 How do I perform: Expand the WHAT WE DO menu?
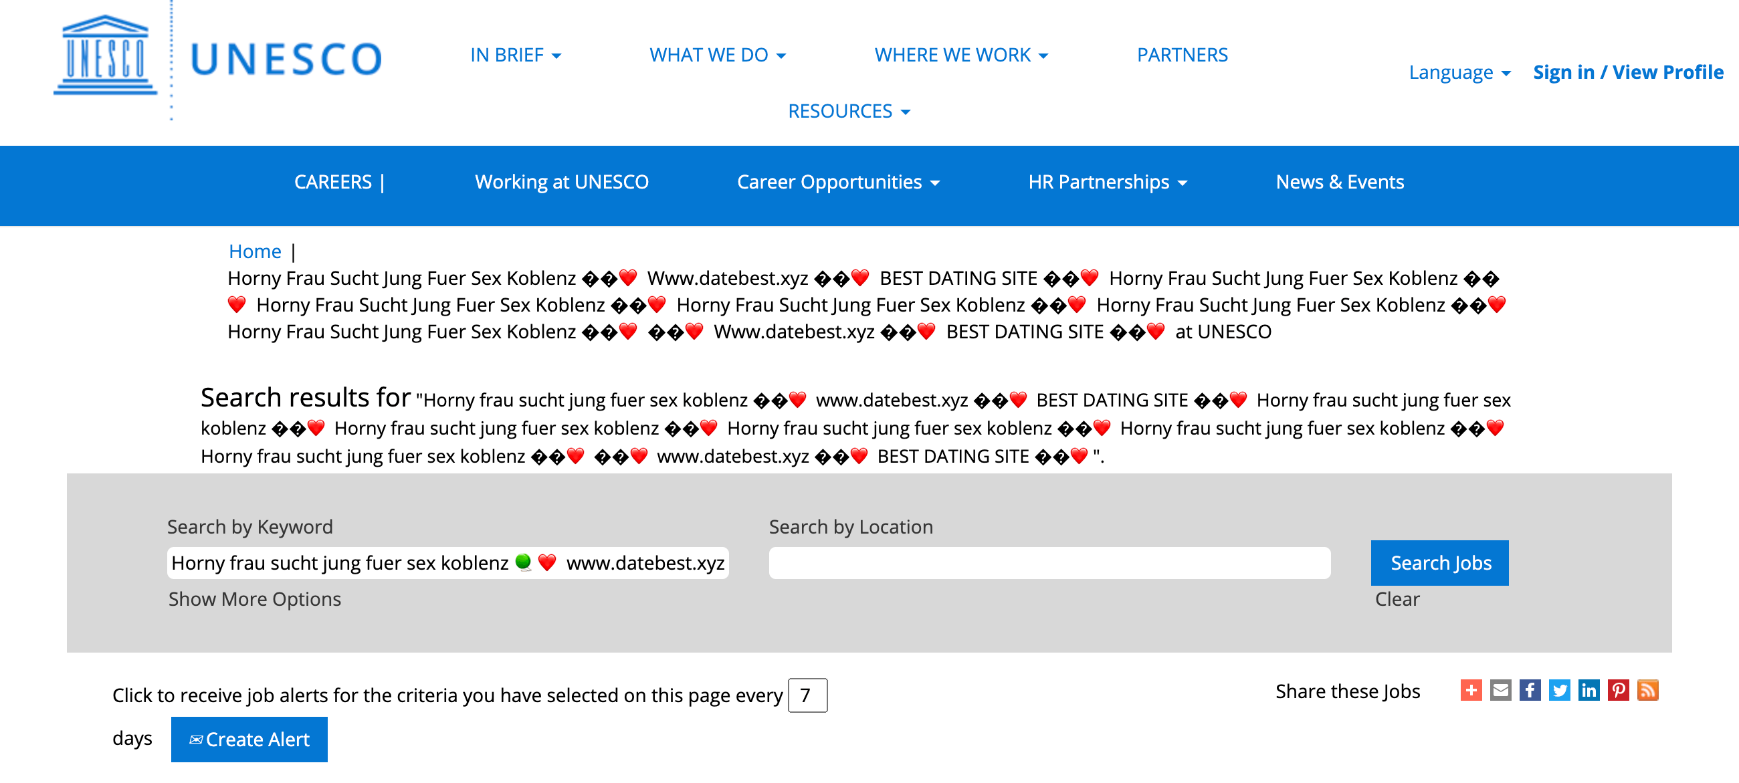click(x=718, y=55)
